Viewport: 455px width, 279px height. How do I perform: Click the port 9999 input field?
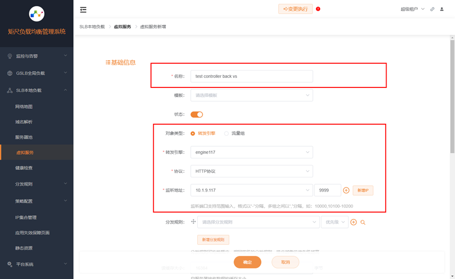pyautogui.click(x=327, y=190)
